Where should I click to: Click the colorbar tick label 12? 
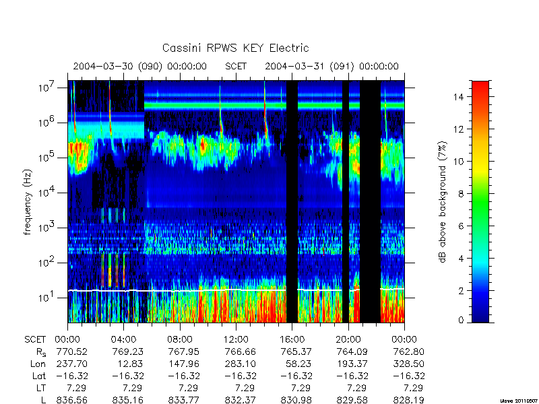coord(458,129)
